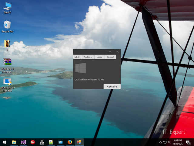Open the volume speaker tray icon
This screenshot has width=194, height=146.
click(x=169, y=142)
